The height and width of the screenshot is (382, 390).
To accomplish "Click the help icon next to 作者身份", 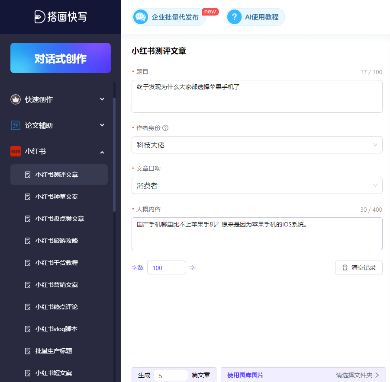I will pyautogui.click(x=165, y=128).
